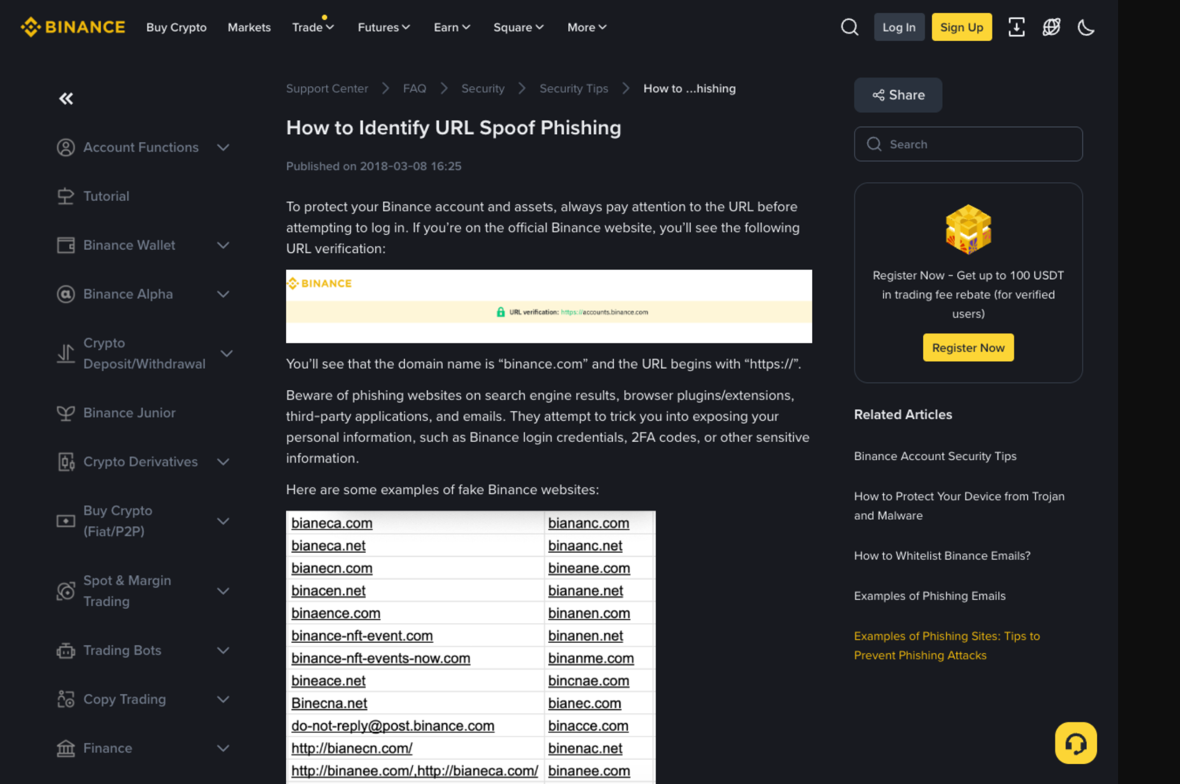This screenshot has width=1180, height=784.
Task: Click the Finance bank icon
Action: pos(65,748)
